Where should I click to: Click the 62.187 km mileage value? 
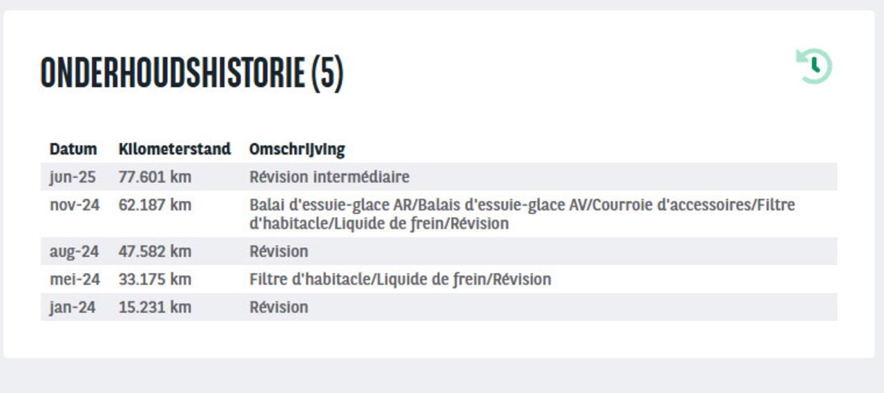point(155,205)
